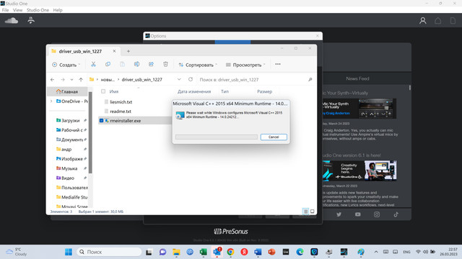
Task: Open PreSonus Twitter icon in News Feed
Action: (339, 214)
